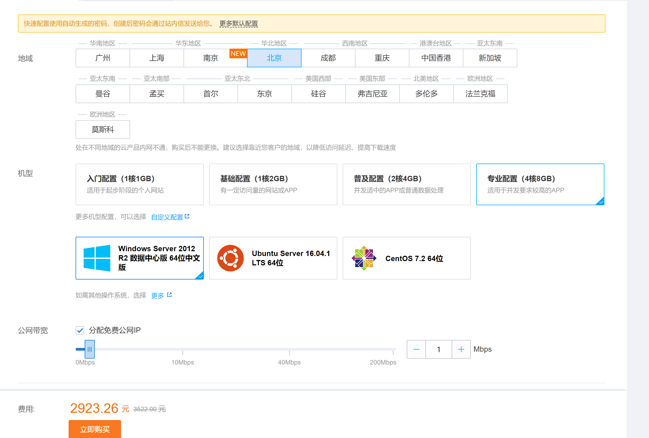This screenshot has height=438, width=649.
Task: Click the bandwidth Mbps input field
Action: (x=439, y=349)
